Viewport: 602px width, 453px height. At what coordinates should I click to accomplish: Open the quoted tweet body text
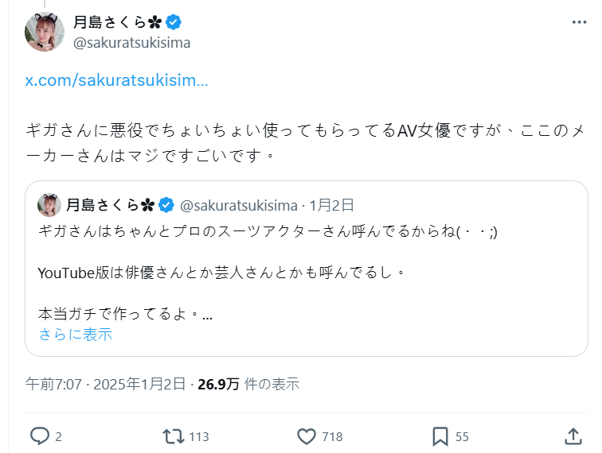271,272
